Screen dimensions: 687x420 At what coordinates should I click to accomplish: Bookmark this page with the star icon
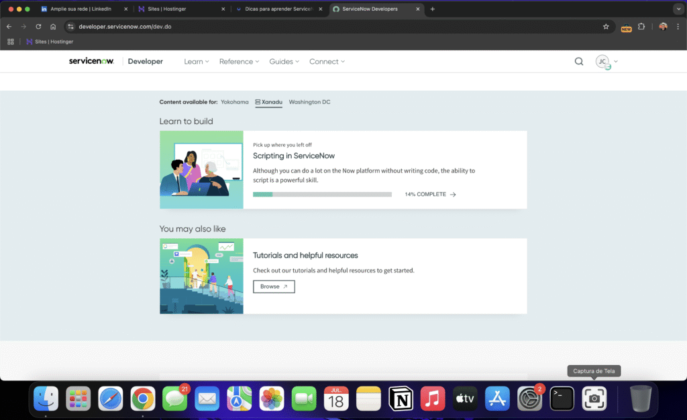pyautogui.click(x=606, y=27)
